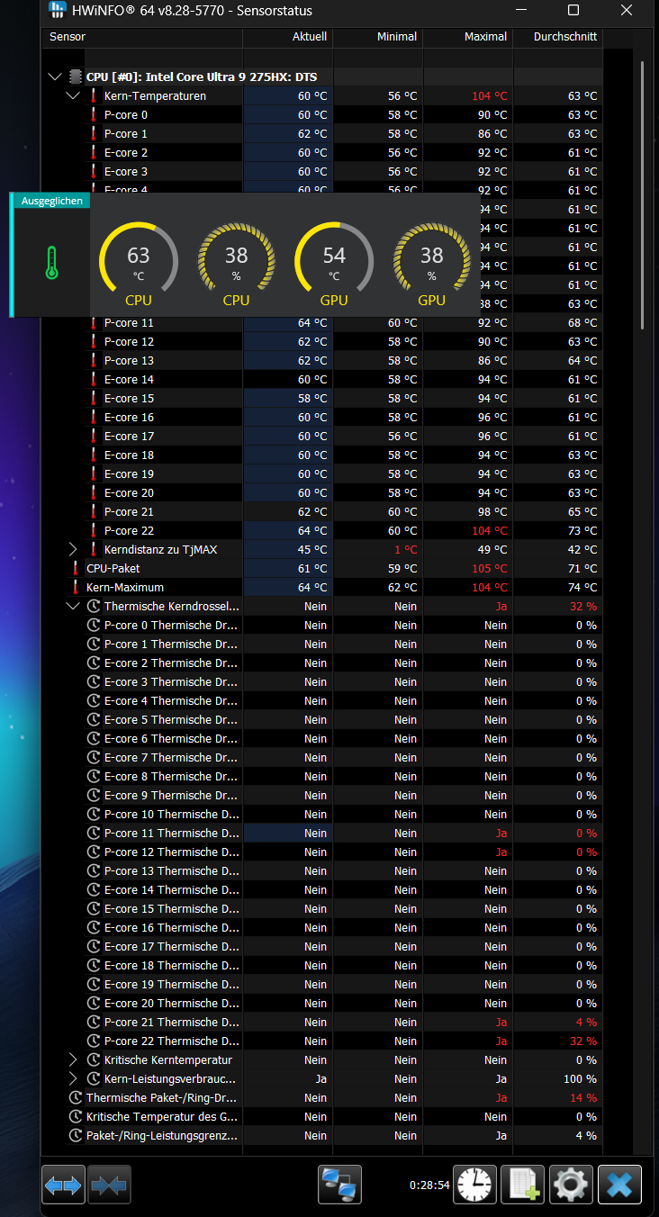This screenshot has height=1217, width=659.
Task: Click clock icon beside E-core 5 Thermische Dr...
Action: (93, 720)
